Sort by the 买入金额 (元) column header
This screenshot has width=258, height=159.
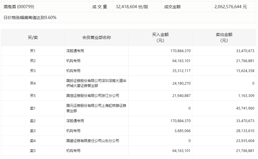click(x=160, y=37)
